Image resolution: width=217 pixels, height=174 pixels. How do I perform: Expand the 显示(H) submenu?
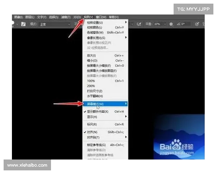coord(105,117)
